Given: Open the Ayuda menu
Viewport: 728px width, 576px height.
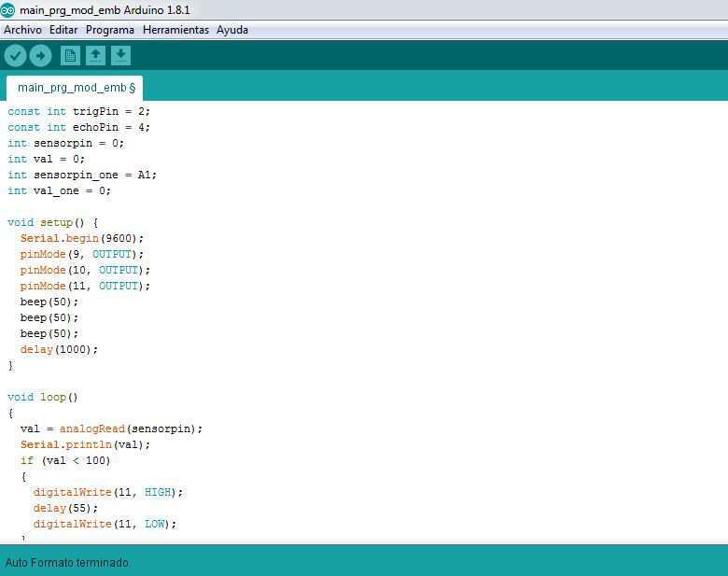Looking at the screenshot, I should coord(232,30).
